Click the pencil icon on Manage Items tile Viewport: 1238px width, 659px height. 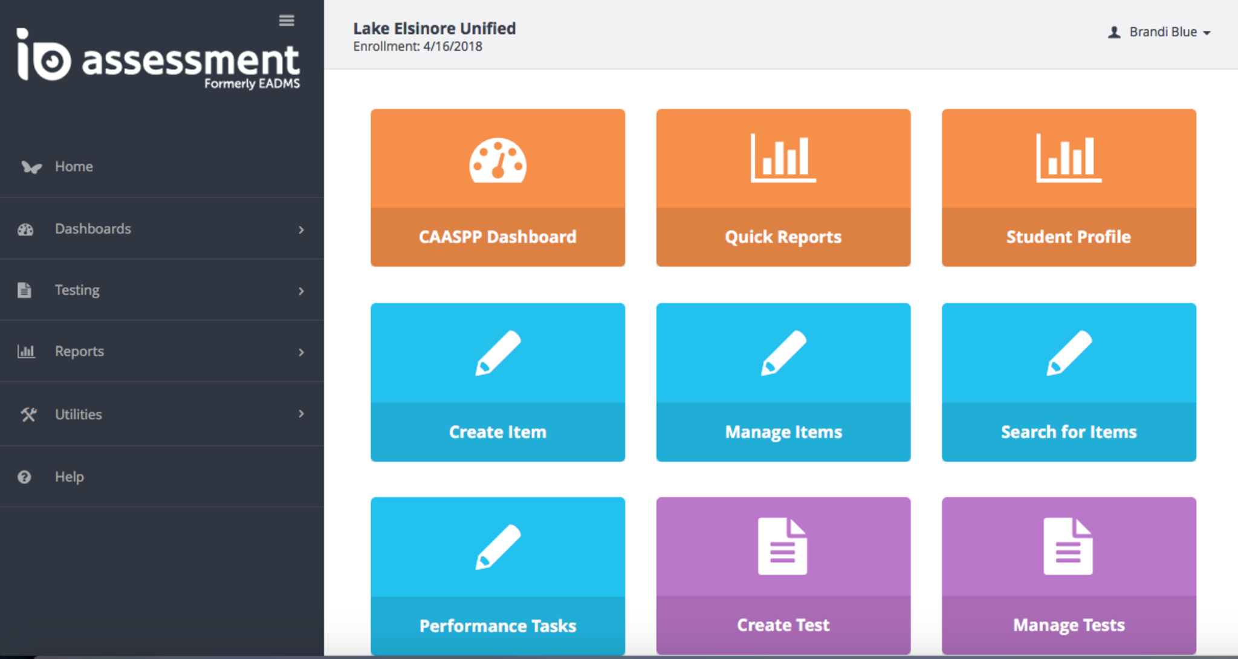click(x=783, y=353)
